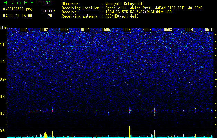Click the date 04.03.19 05:00
Image resolution: width=217 pixels, height=138 pixels.
pyautogui.click(x=18, y=16)
